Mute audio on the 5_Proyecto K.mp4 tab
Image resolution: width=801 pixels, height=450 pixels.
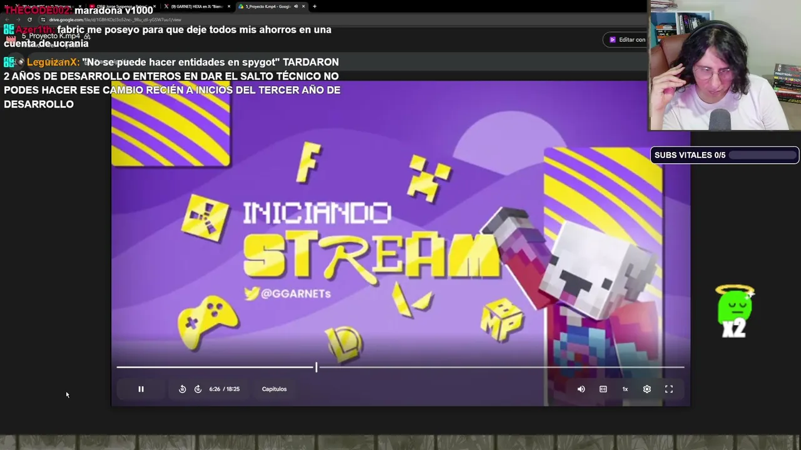click(x=296, y=6)
